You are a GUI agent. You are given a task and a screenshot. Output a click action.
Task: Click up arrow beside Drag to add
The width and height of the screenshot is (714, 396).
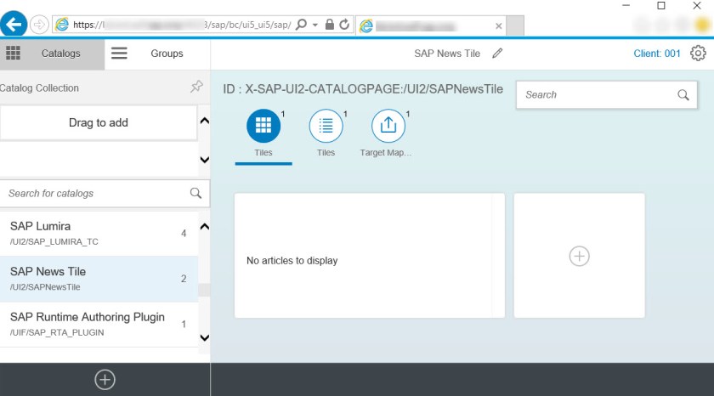pyautogui.click(x=205, y=121)
